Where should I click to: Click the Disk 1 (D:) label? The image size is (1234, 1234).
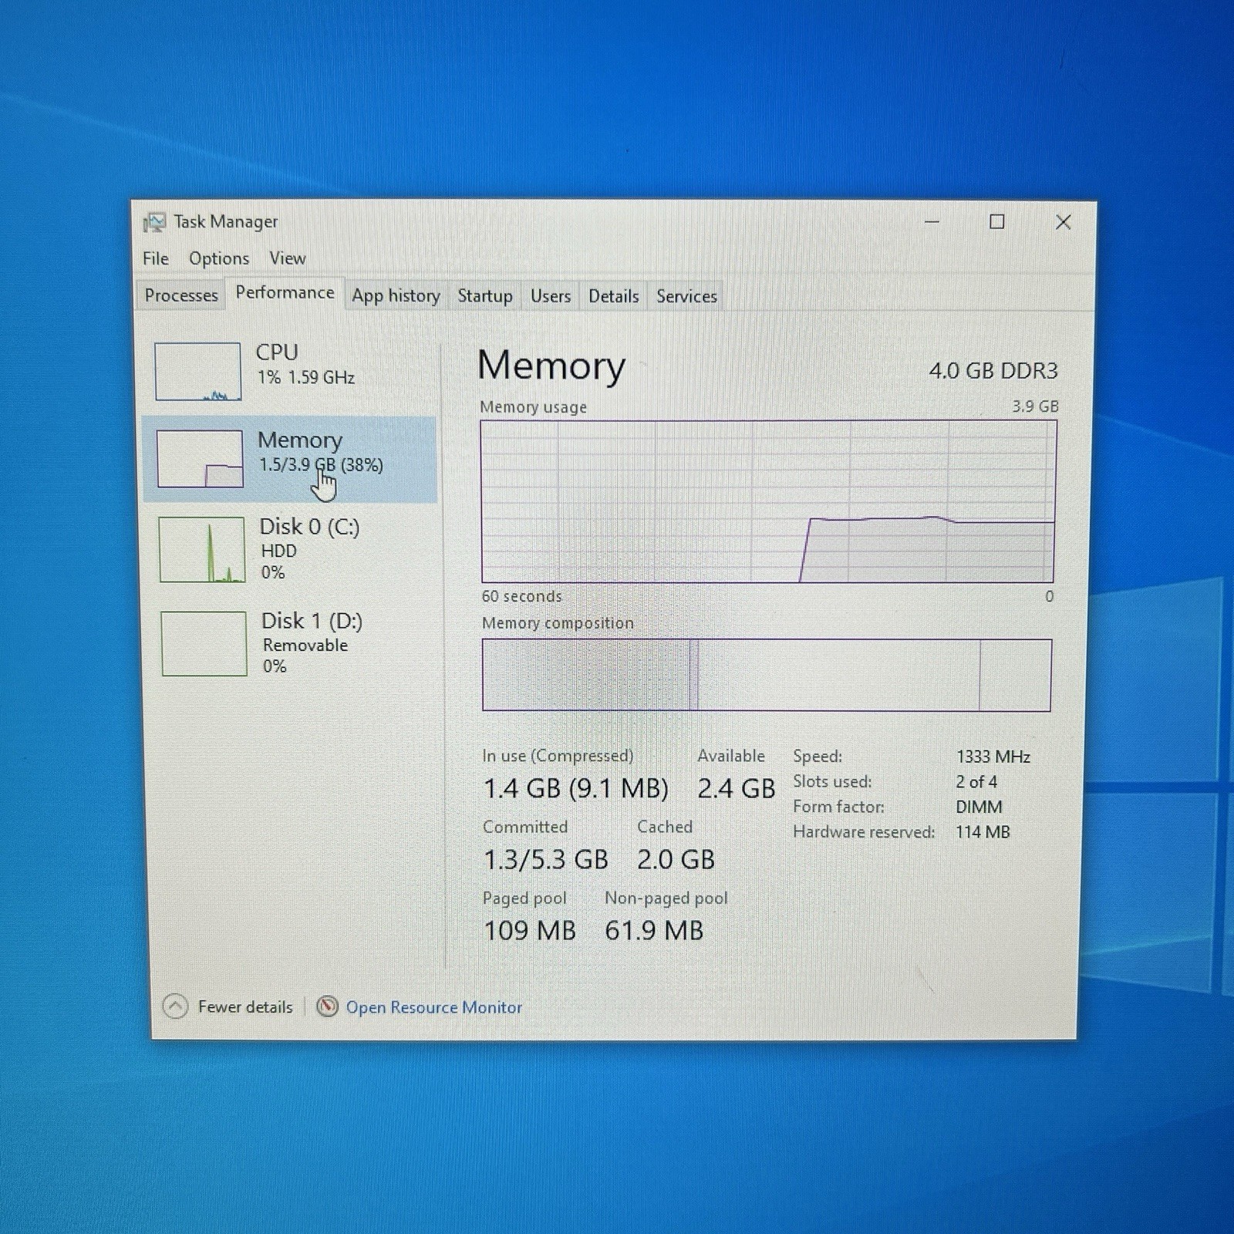(x=312, y=621)
